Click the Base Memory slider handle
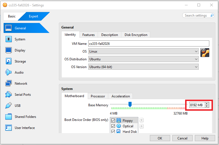This screenshot has height=145, width=219. tap(130, 104)
